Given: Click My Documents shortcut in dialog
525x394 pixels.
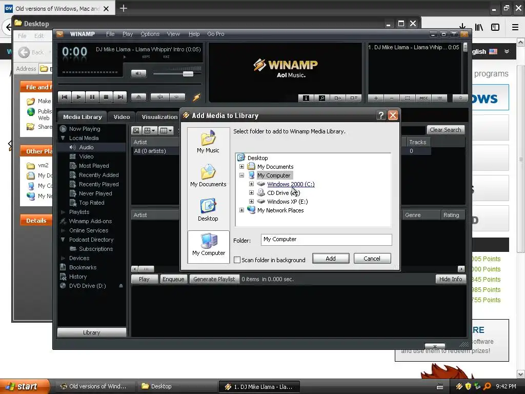Looking at the screenshot, I should pyautogui.click(x=208, y=176).
